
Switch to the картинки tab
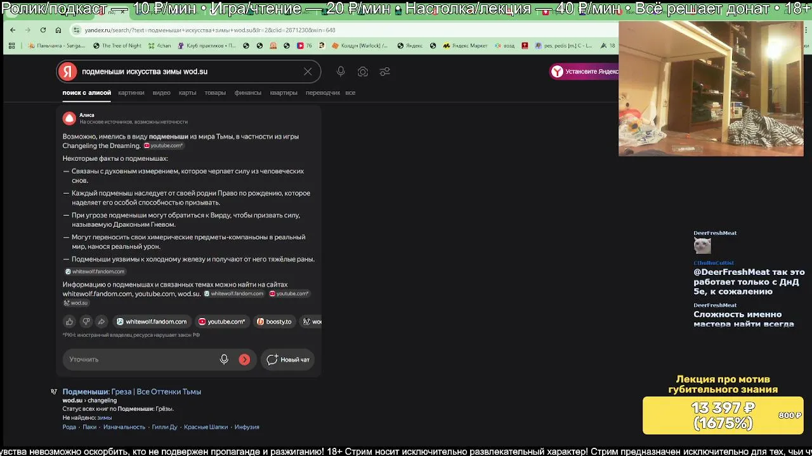tap(131, 92)
